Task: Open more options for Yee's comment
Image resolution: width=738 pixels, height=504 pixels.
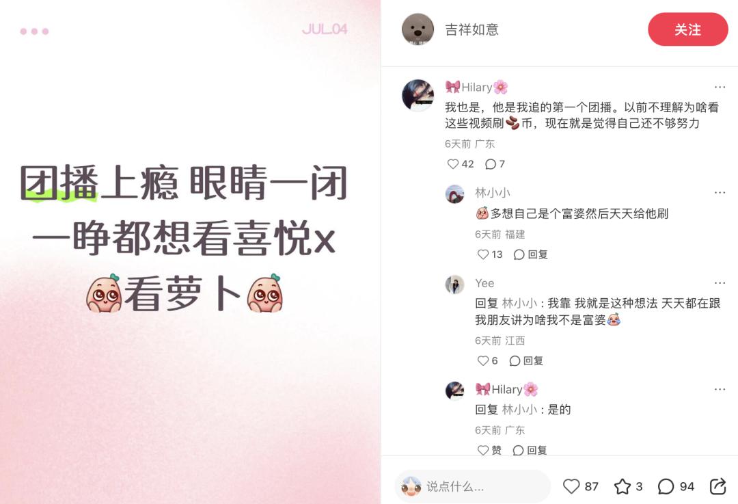Action: [x=720, y=283]
